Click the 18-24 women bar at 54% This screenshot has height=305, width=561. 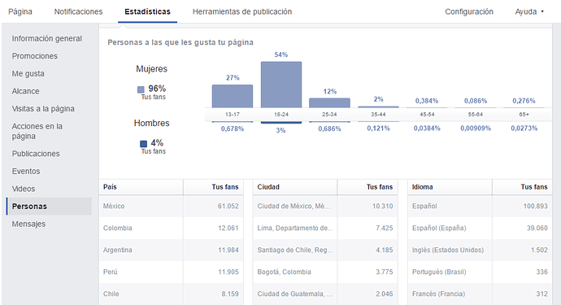pos(281,85)
